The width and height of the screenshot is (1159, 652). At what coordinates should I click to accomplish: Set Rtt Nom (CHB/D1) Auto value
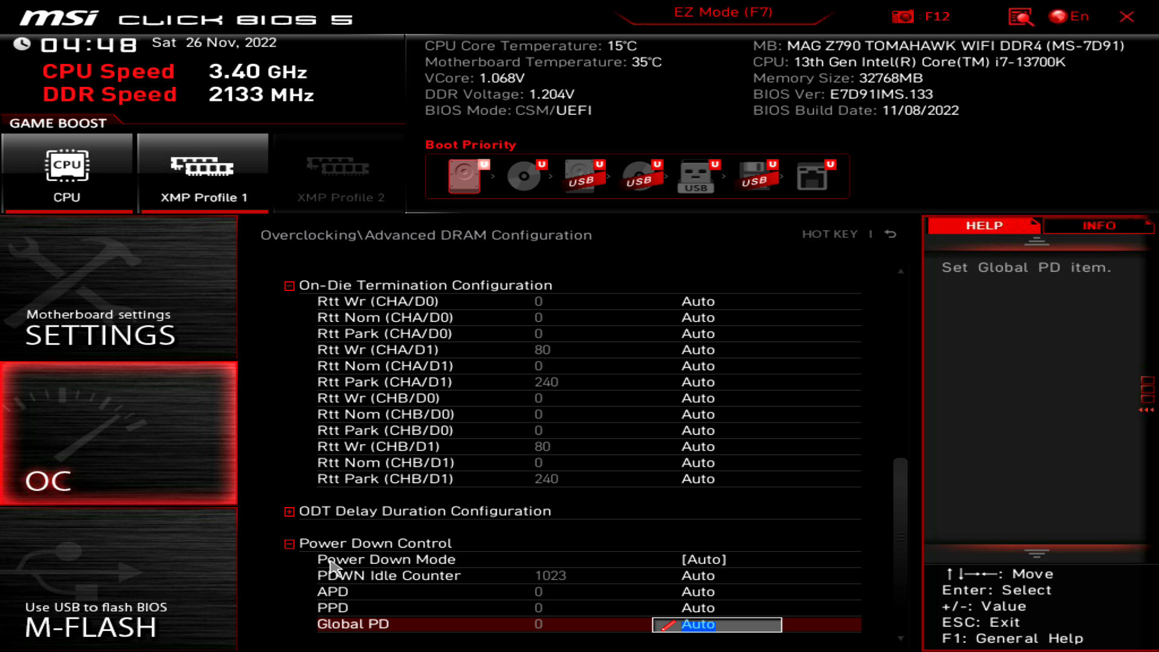(x=698, y=463)
